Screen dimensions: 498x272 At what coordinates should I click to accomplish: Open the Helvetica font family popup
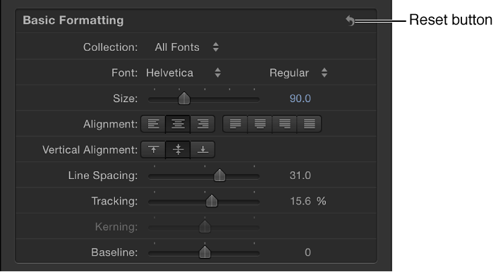pyautogui.click(x=183, y=73)
